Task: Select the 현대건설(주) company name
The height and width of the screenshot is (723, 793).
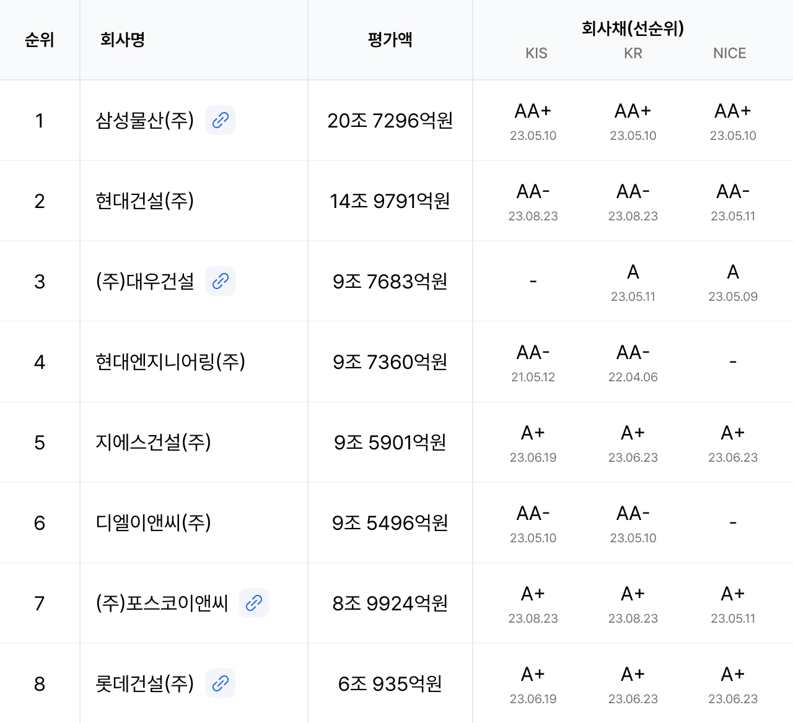Action: tap(145, 201)
